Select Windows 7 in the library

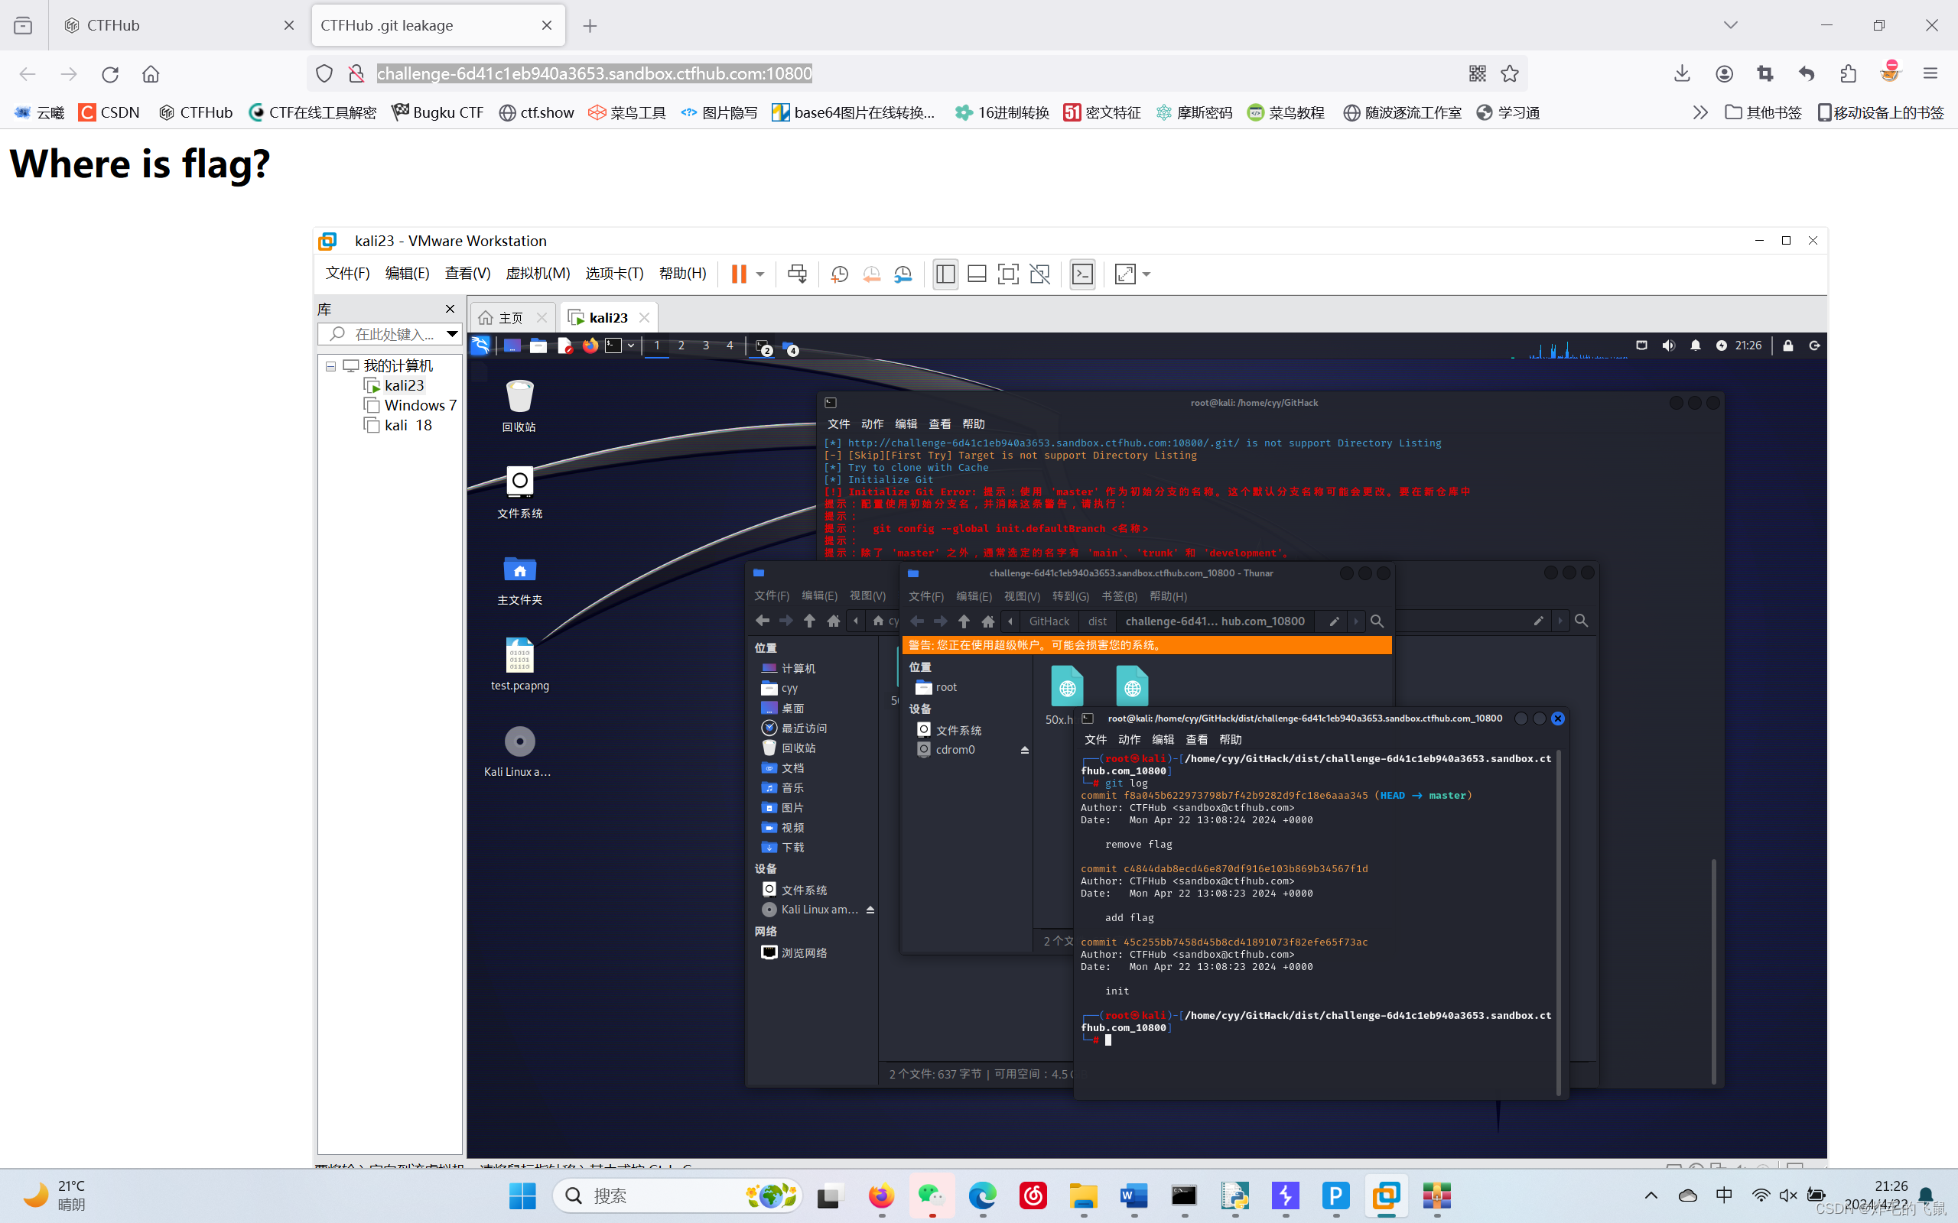click(x=419, y=405)
